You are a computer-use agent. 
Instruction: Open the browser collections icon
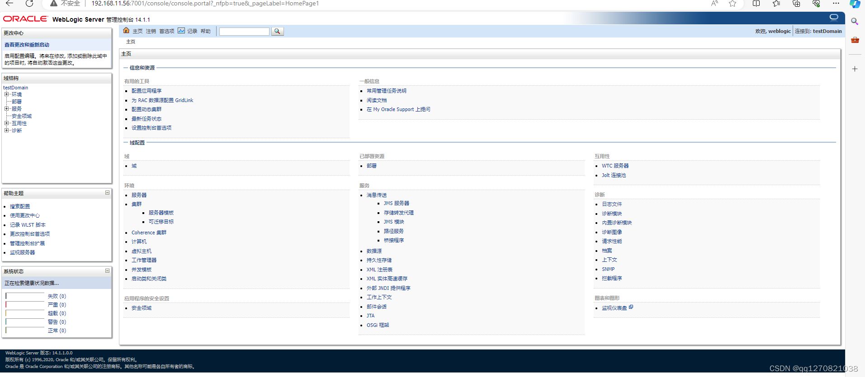click(x=796, y=4)
